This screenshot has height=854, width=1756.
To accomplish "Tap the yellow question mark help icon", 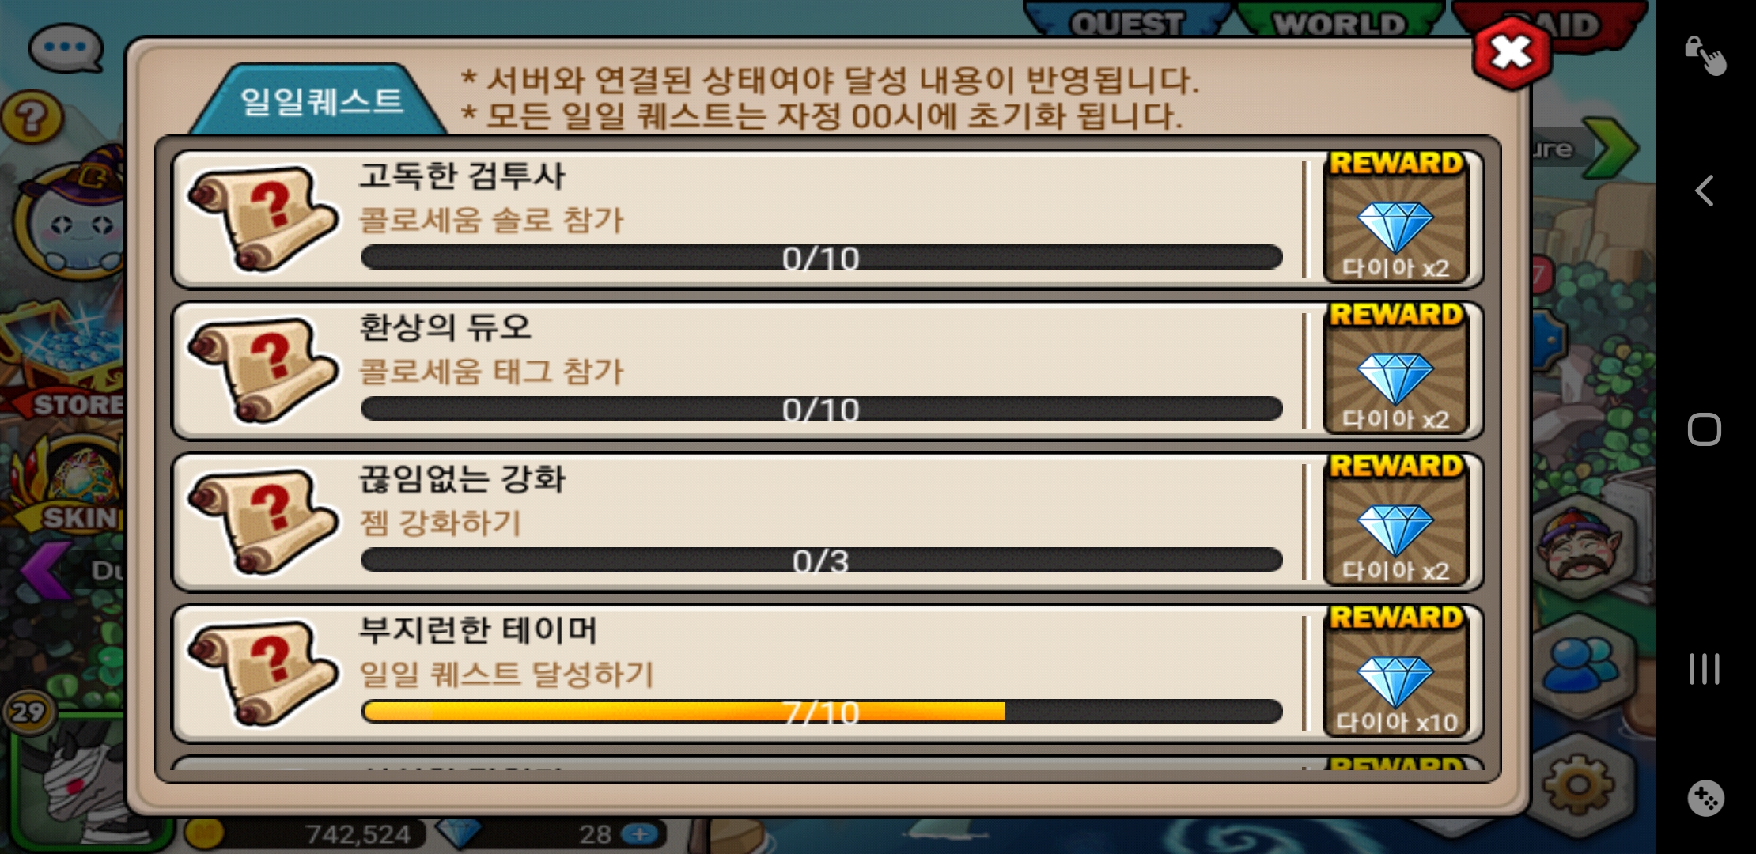I will point(32,116).
